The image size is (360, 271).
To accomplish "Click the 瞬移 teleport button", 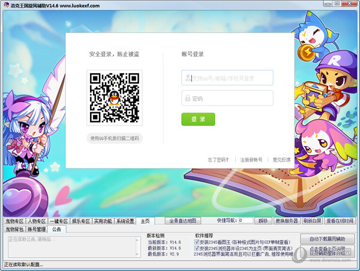I will [263, 221].
